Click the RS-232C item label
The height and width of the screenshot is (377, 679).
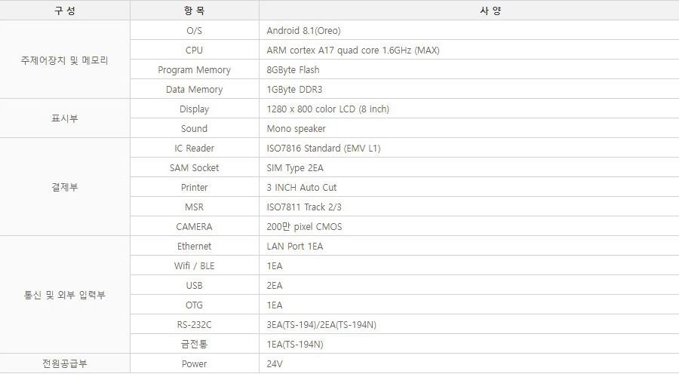[x=194, y=325]
